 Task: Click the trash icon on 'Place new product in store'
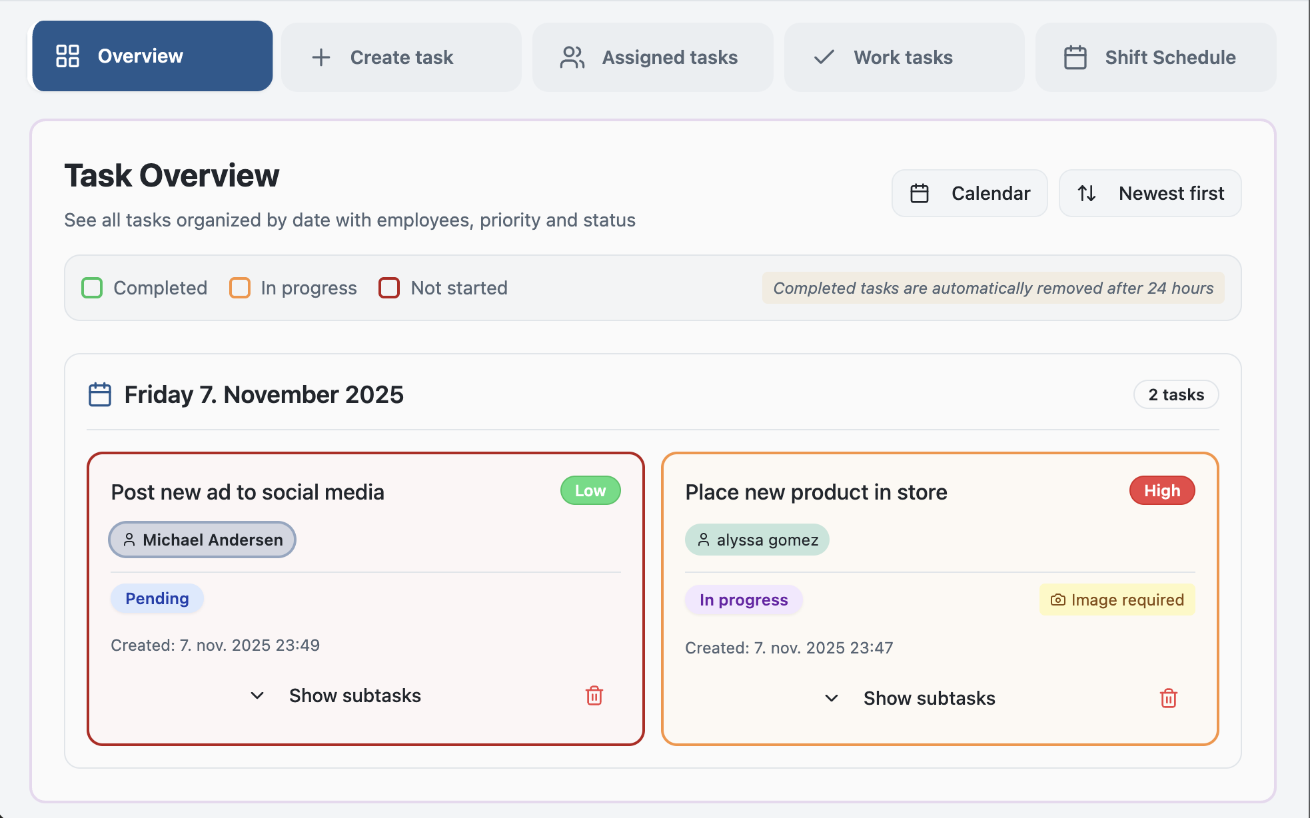(x=1168, y=698)
